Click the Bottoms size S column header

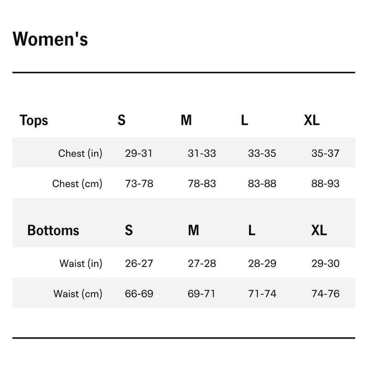(x=129, y=230)
